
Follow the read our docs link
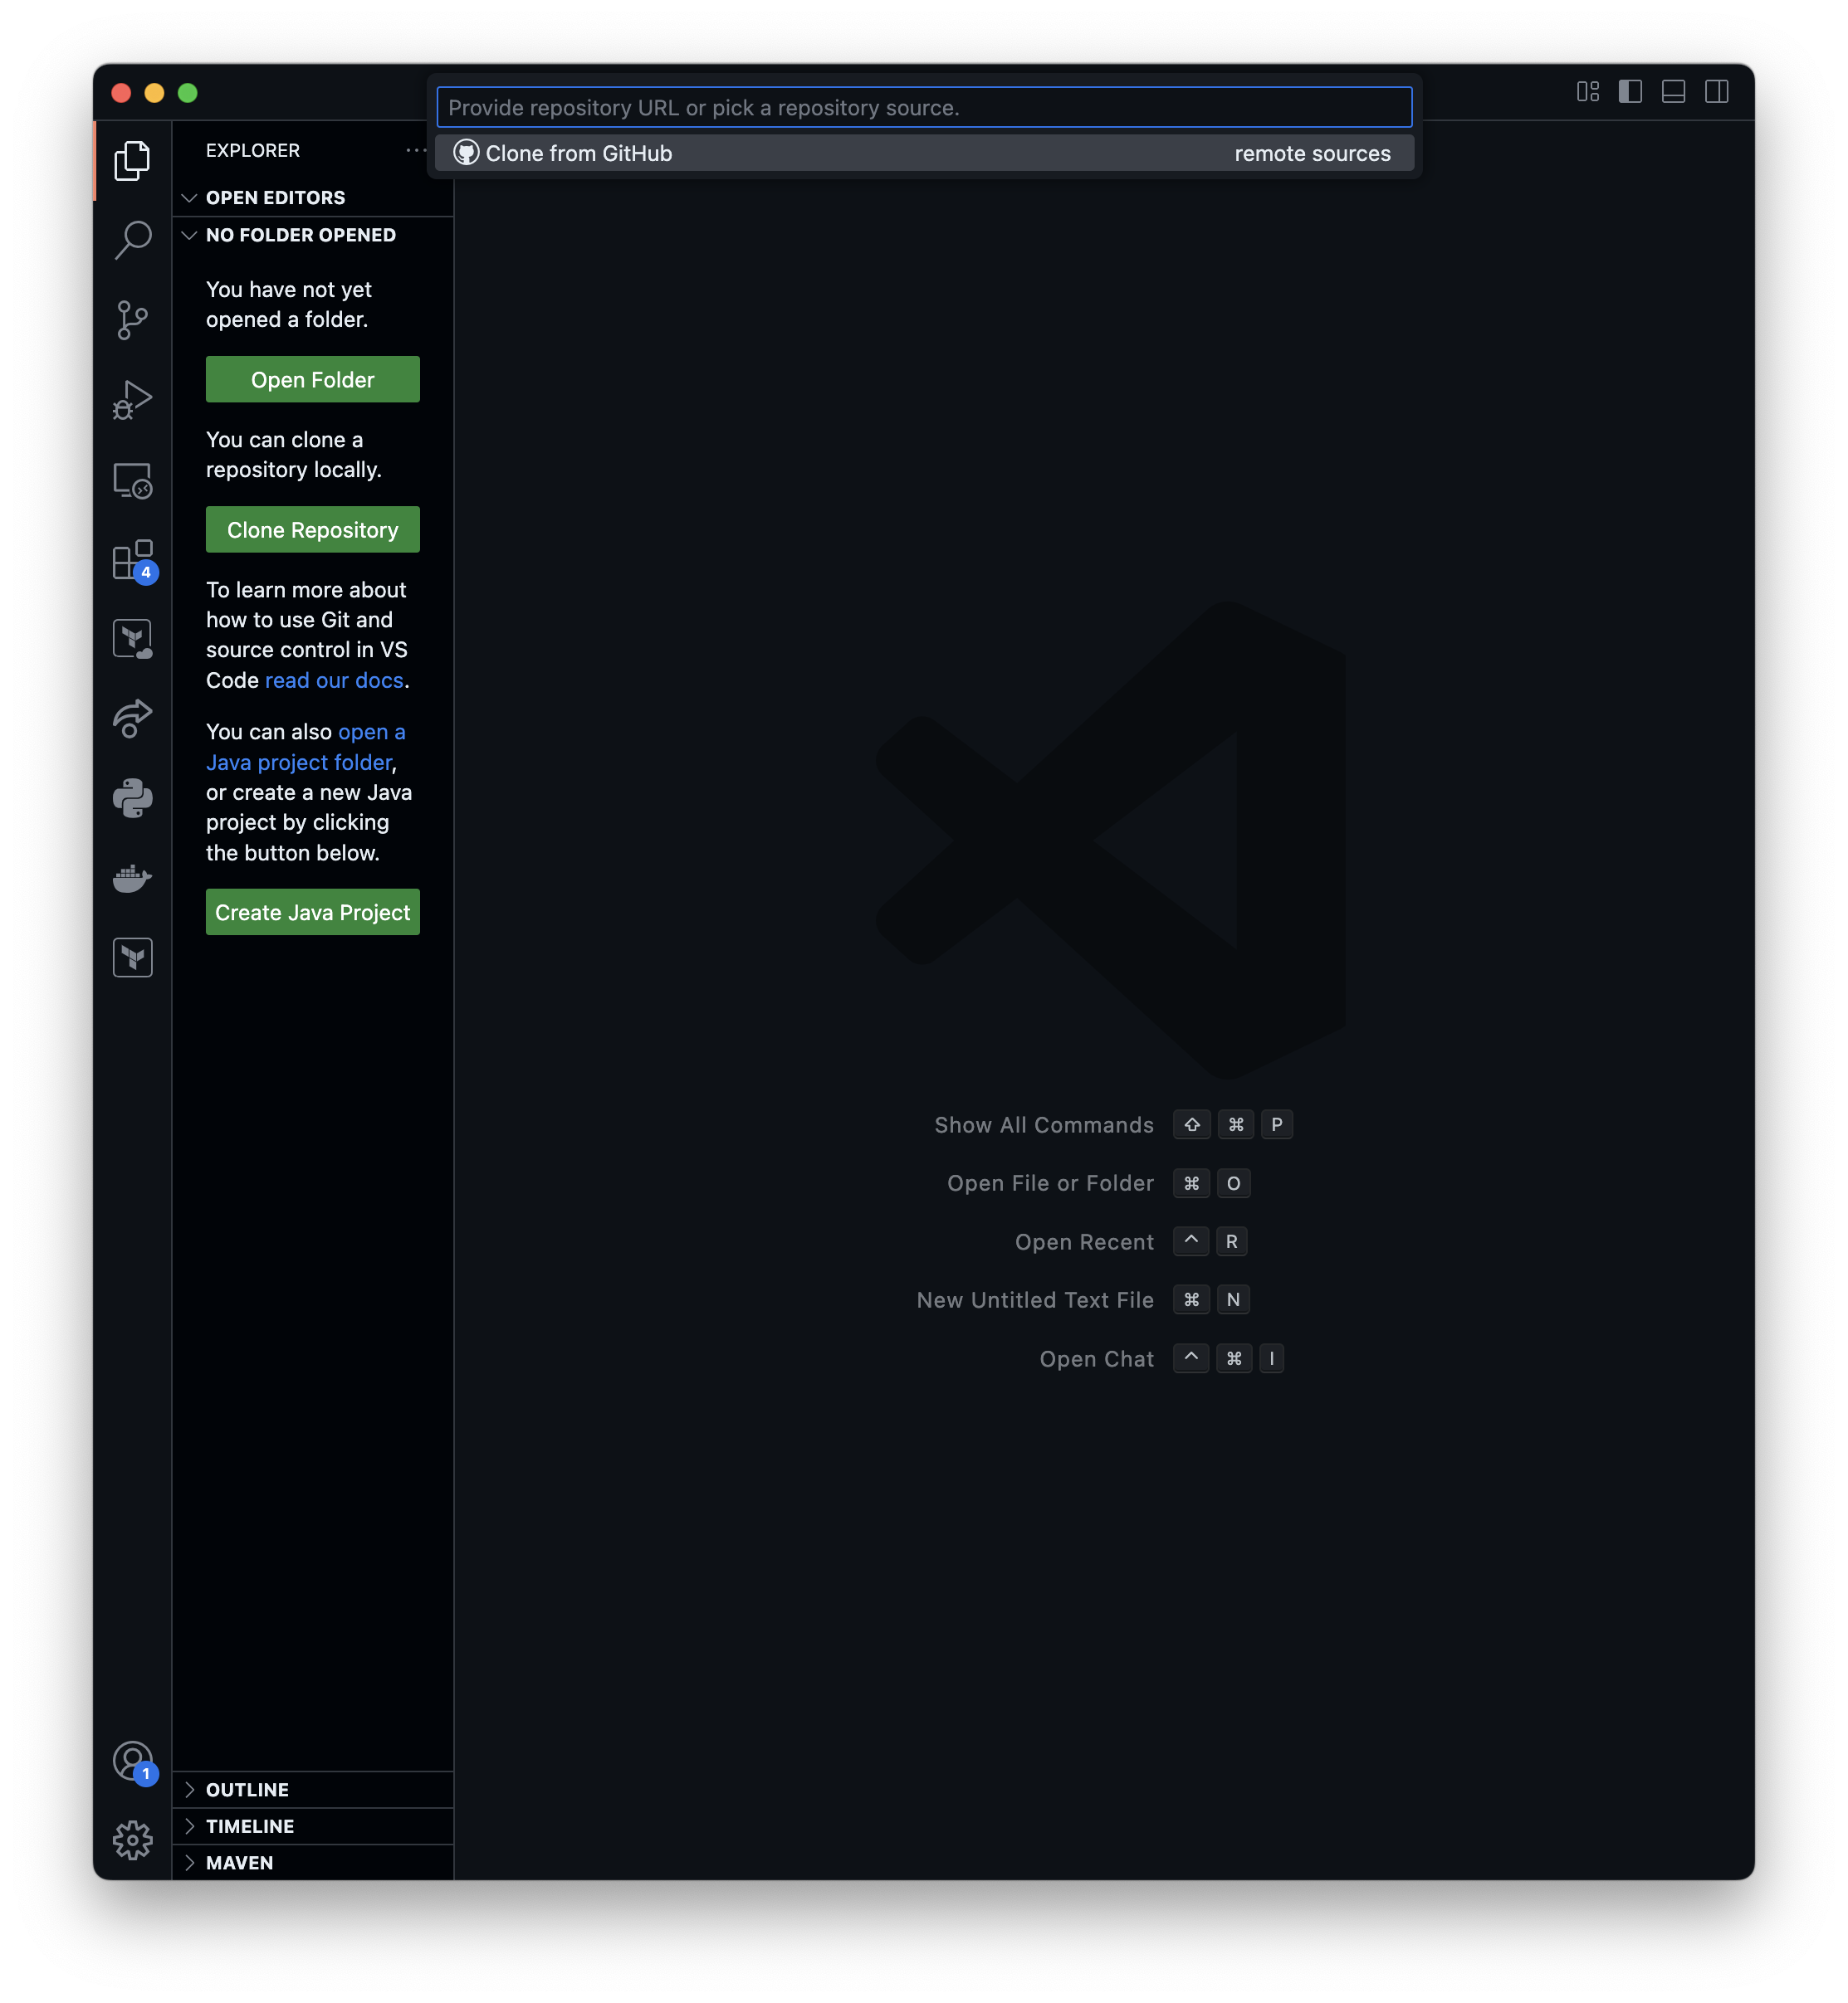(334, 680)
